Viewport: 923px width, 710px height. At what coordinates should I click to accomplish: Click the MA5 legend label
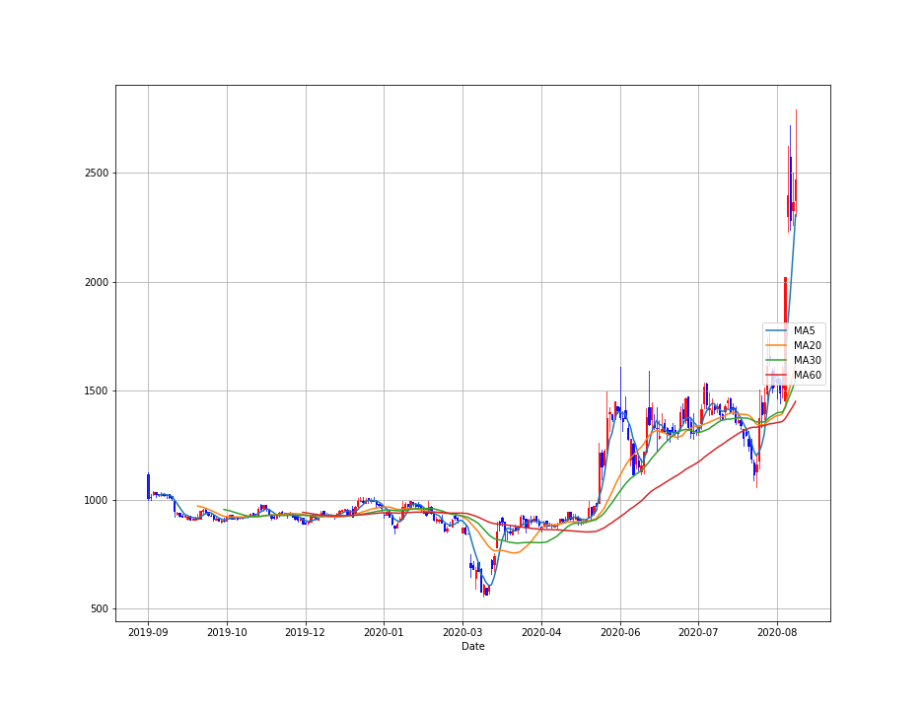tap(804, 331)
